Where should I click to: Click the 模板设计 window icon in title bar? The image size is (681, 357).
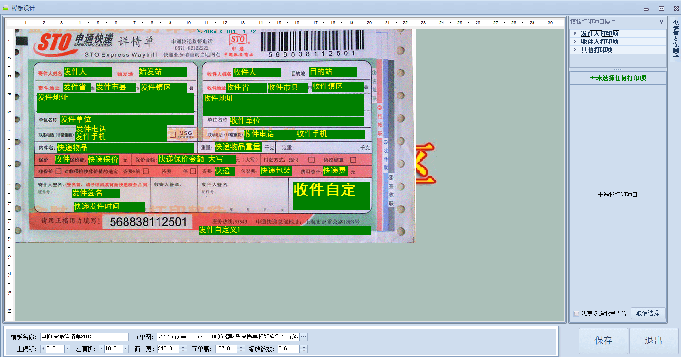(x=6, y=8)
